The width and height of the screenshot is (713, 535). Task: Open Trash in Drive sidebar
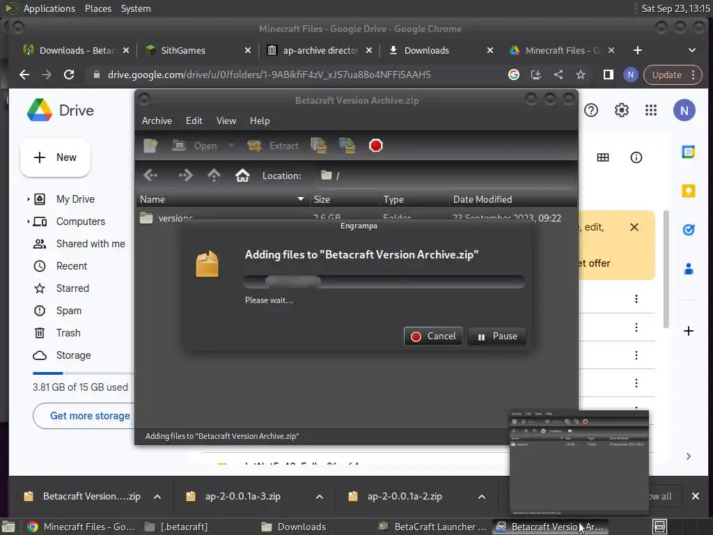[57, 333]
